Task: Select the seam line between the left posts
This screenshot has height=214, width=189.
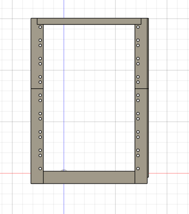Action: tap(37, 89)
